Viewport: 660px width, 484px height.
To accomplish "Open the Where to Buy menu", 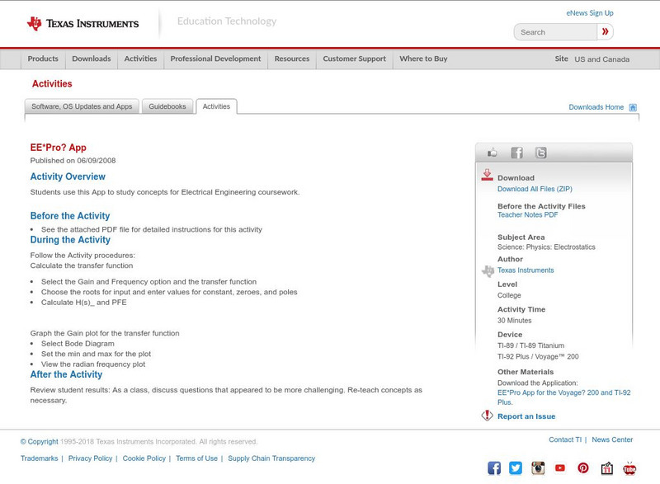I will coord(424,59).
